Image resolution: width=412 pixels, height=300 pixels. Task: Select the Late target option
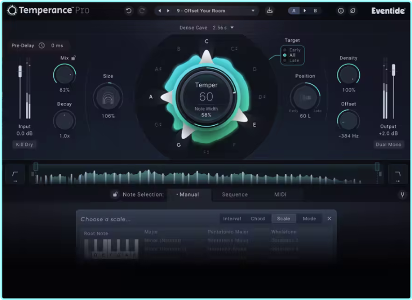pos(294,61)
